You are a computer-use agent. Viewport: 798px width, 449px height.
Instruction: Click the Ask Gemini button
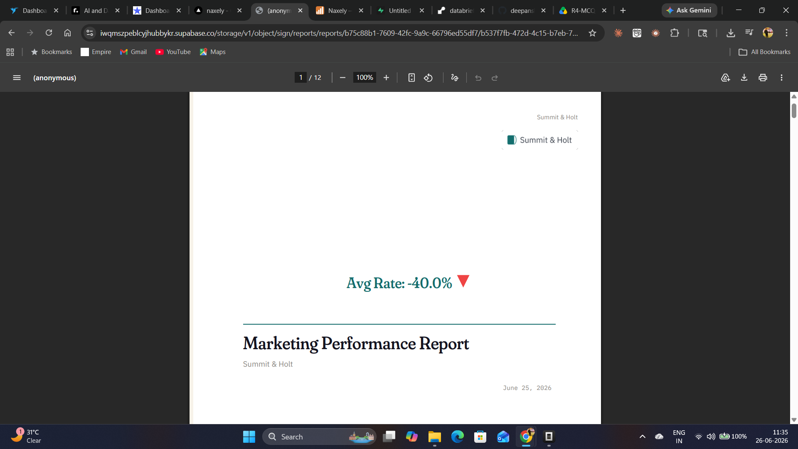[689, 10]
